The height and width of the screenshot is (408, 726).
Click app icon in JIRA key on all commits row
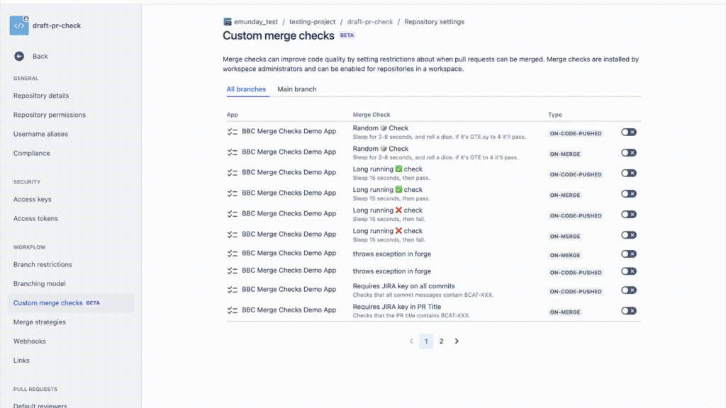pyautogui.click(x=233, y=290)
